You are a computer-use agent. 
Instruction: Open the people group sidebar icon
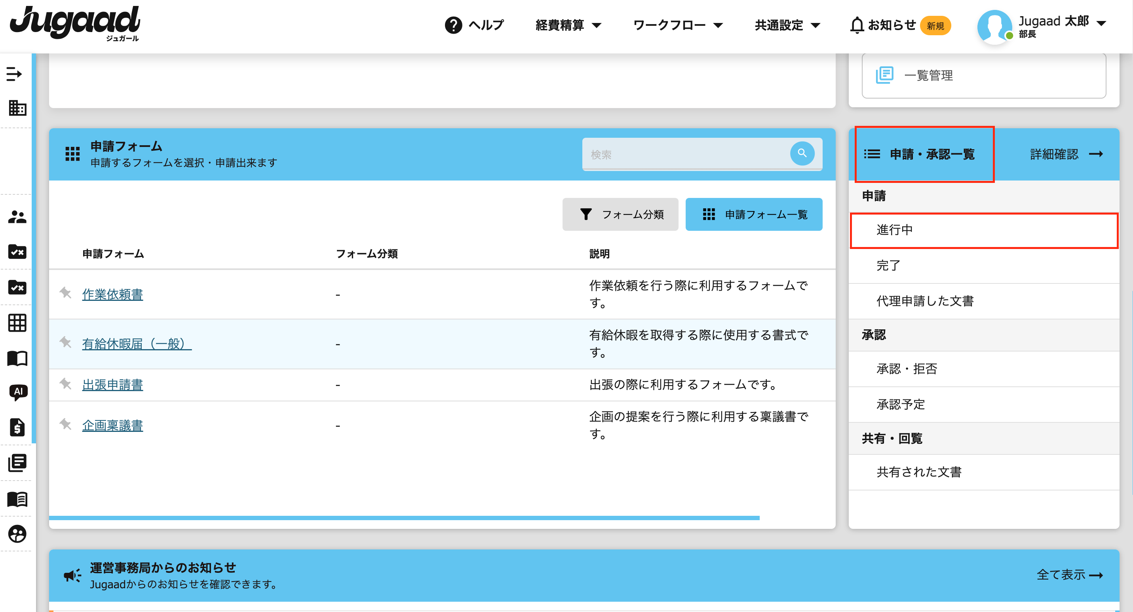(17, 217)
